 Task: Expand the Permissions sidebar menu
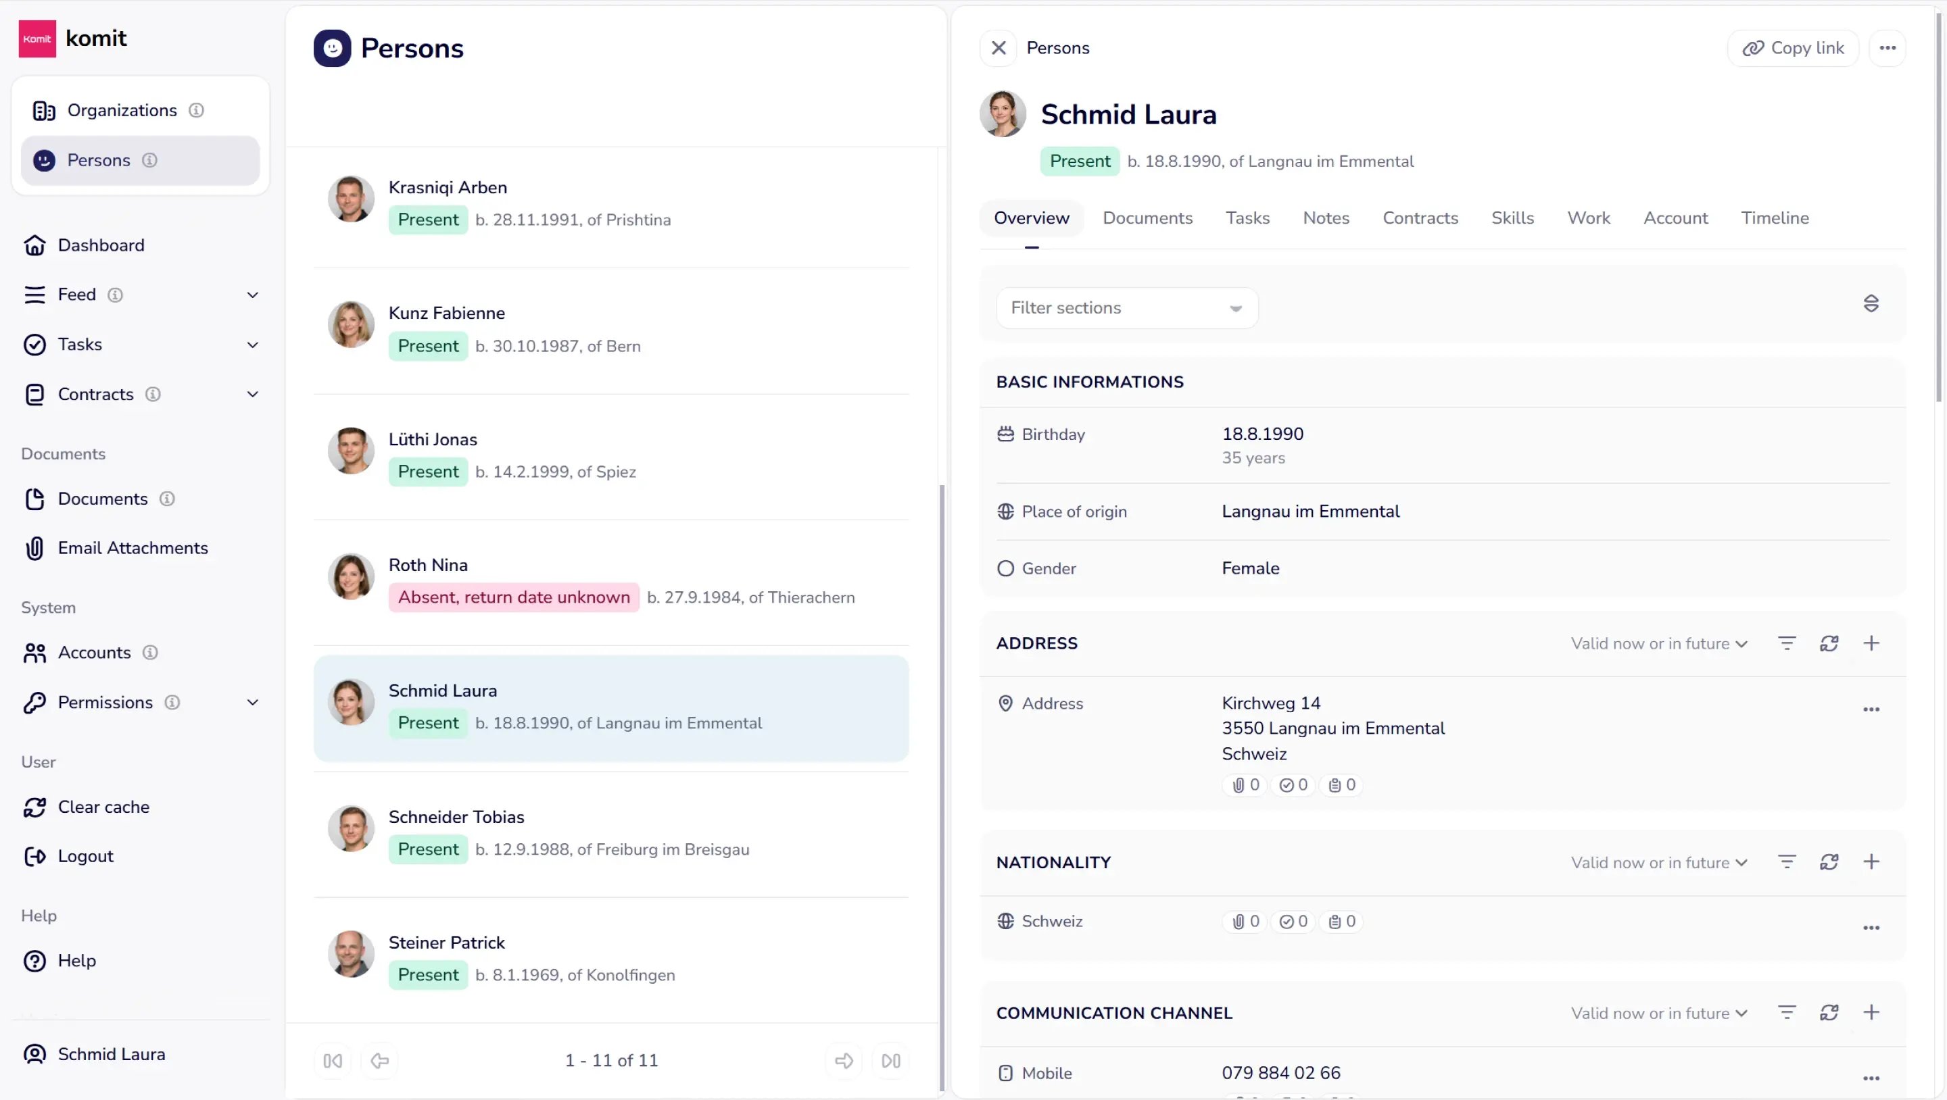pos(252,703)
